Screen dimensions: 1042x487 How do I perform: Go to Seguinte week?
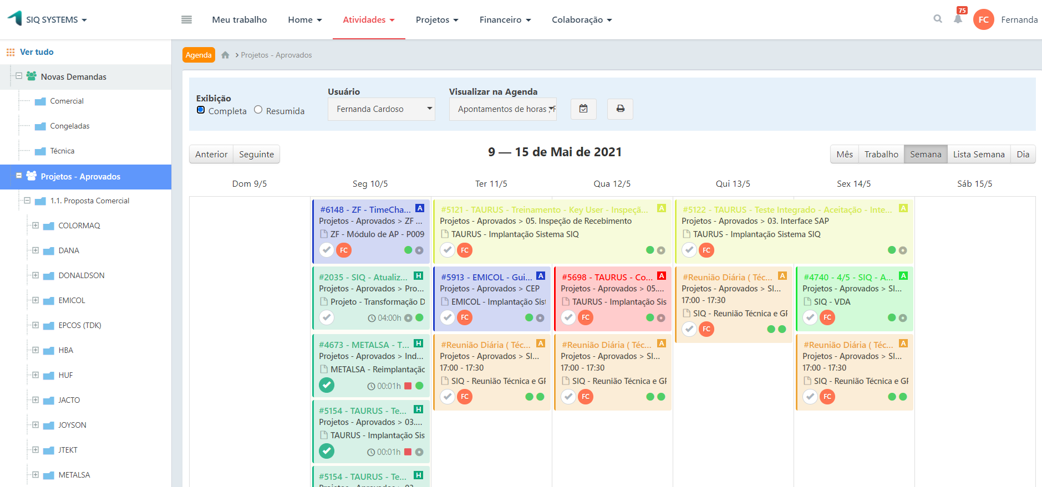[x=256, y=154]
